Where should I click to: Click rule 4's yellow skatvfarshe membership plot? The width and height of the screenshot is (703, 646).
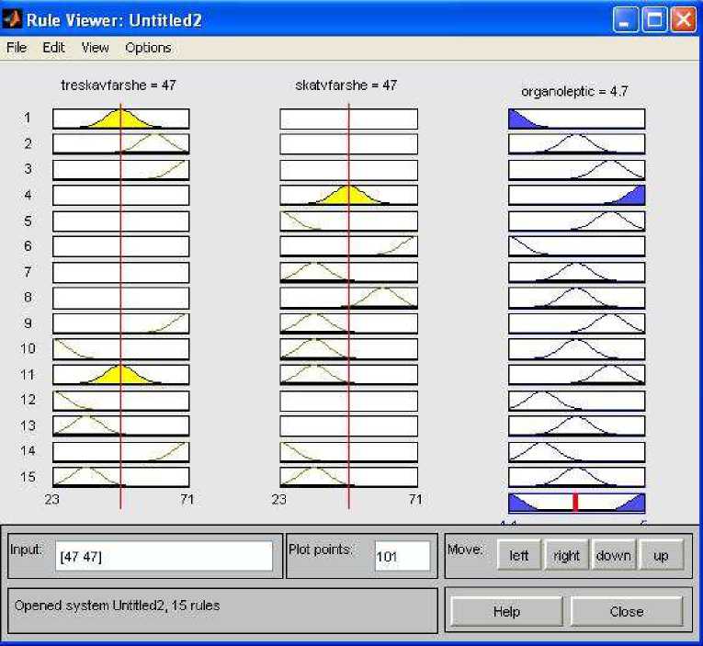(x=348, y=196)
